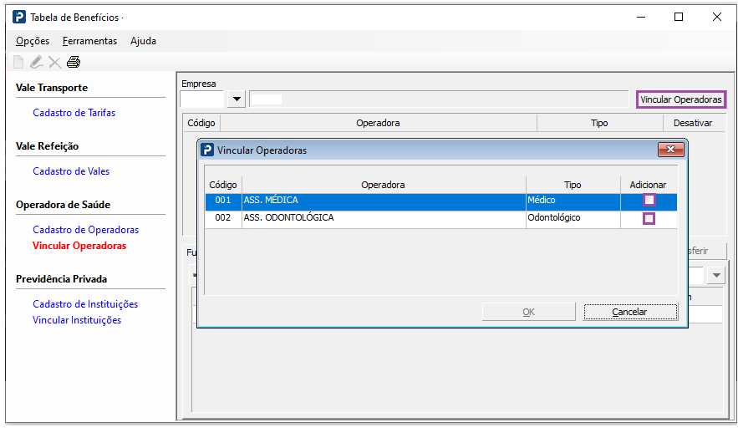Screen dimensions: 738x448
Task: Open Cadastro de Operadoras link
Action: [x=85, y=230]
